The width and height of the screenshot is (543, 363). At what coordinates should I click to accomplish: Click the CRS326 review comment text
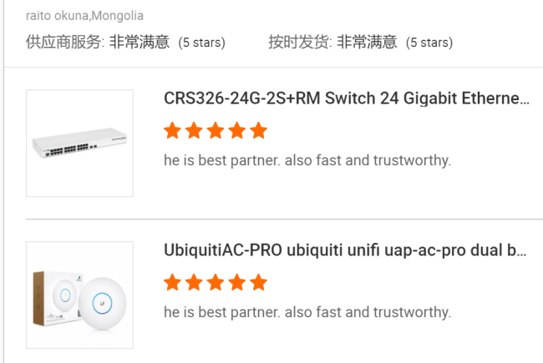307,160
